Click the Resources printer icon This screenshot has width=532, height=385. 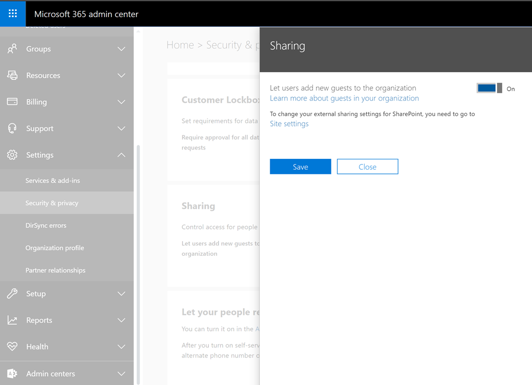click(12, 75)
